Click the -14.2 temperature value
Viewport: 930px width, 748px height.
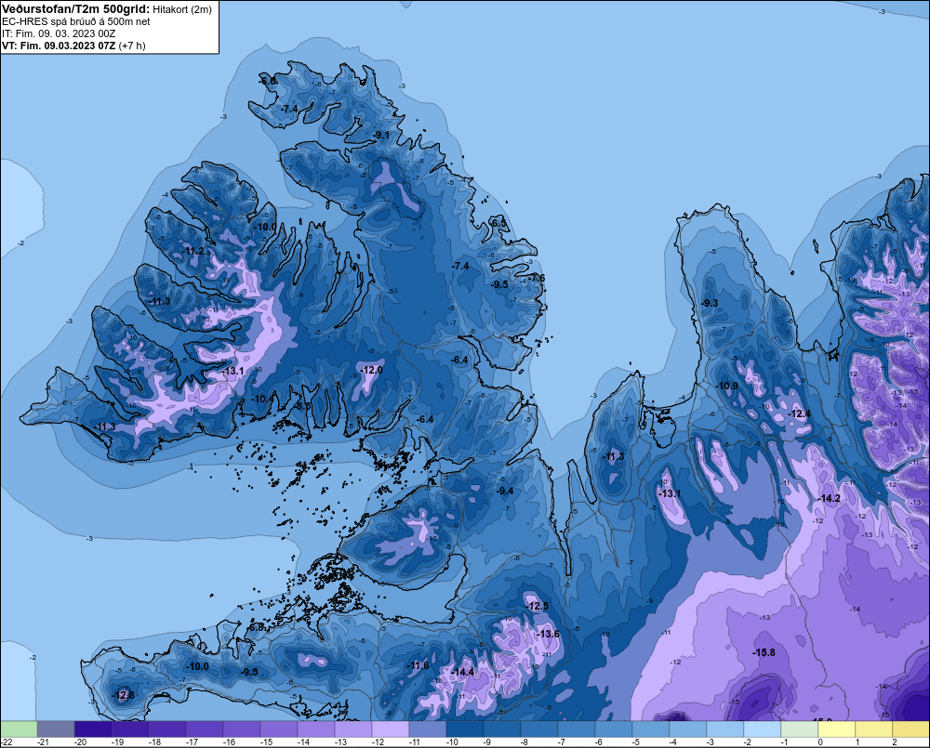point(830,498)
